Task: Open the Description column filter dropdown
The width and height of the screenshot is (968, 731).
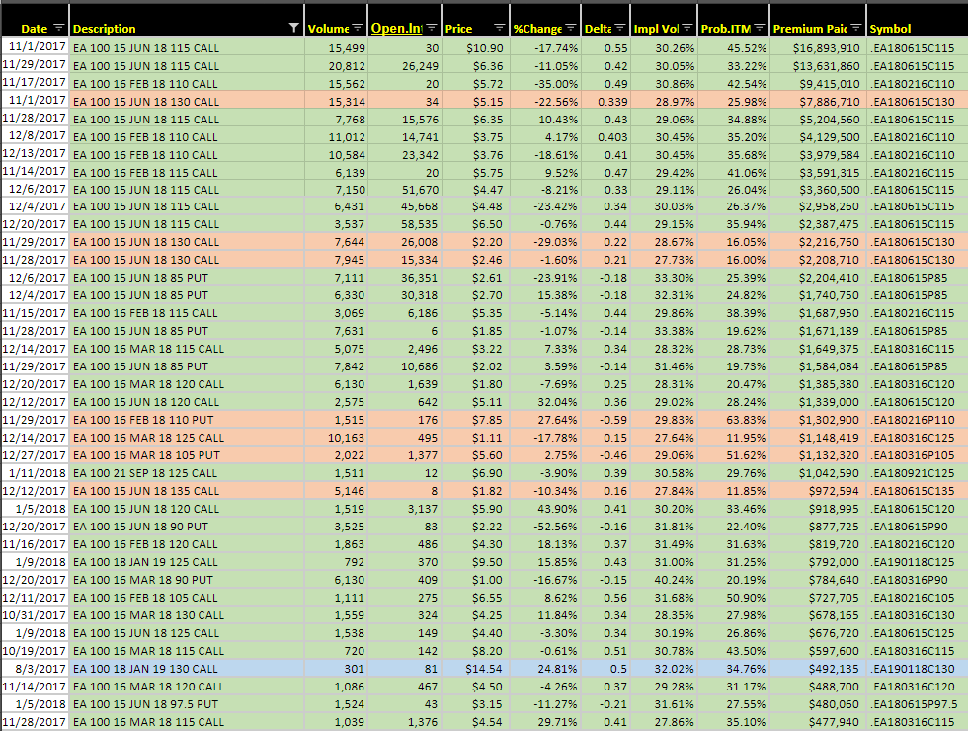Action: coord(294,28)
